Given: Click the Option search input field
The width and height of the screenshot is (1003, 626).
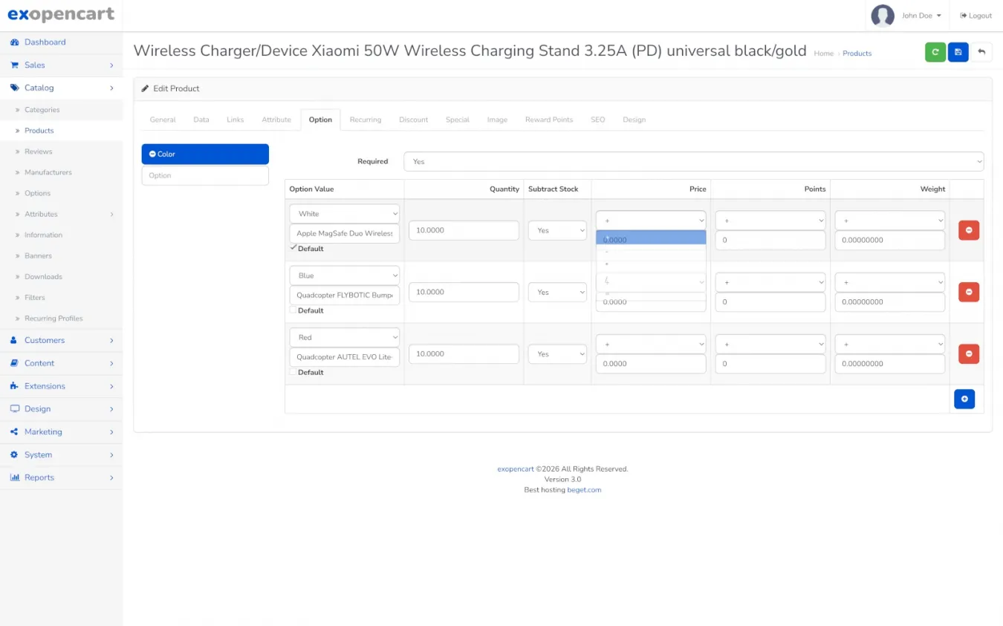Looking at the screenshot, I should coord(205,175).
